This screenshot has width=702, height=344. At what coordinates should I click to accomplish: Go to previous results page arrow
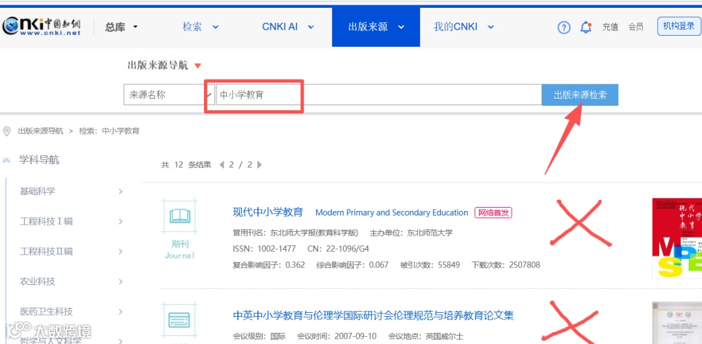pyautogui.click(x=222, y=165)
